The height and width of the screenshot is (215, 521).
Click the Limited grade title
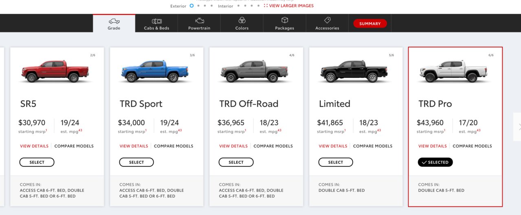[334, 104]
